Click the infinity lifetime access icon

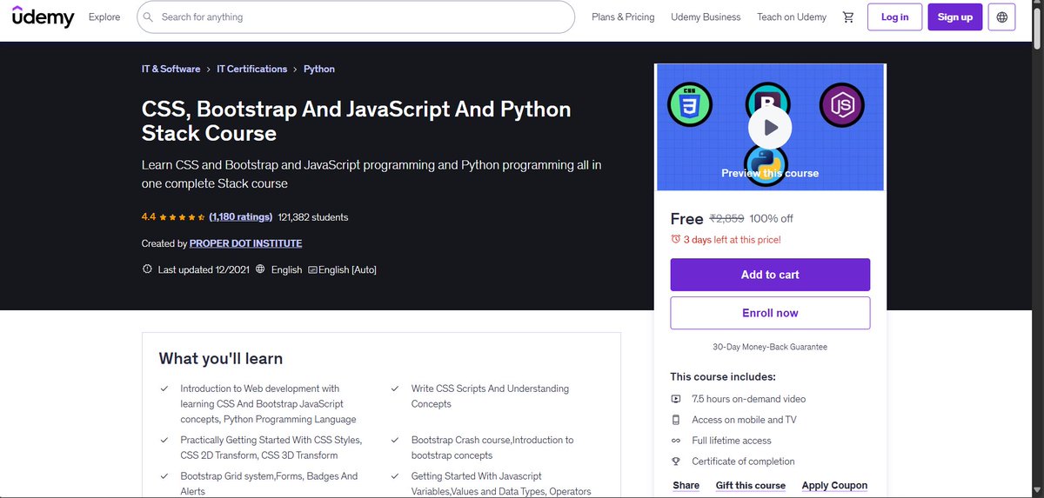pyautogui.click(x=676, y=441)
